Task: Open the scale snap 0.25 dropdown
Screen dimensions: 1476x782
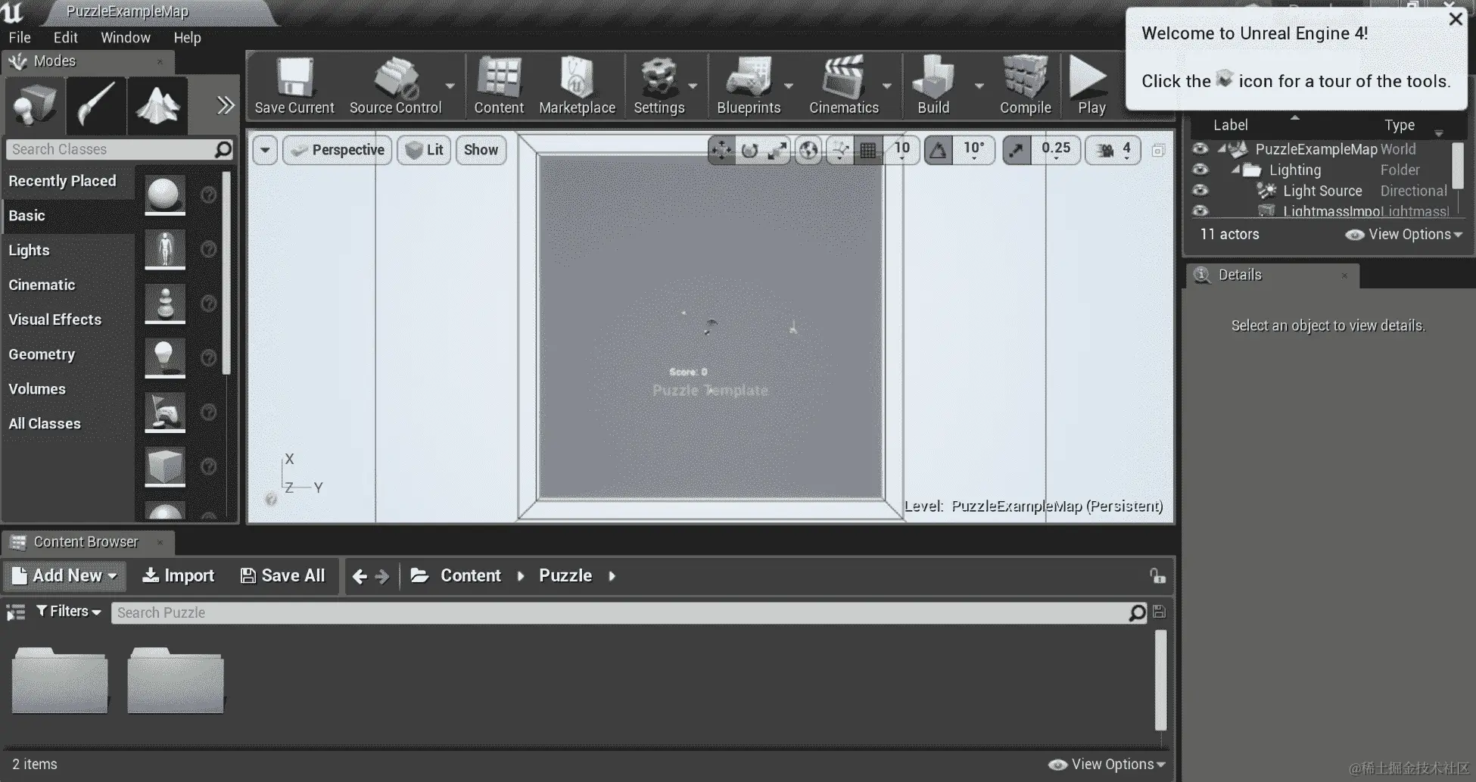Action: [1056, 150]
